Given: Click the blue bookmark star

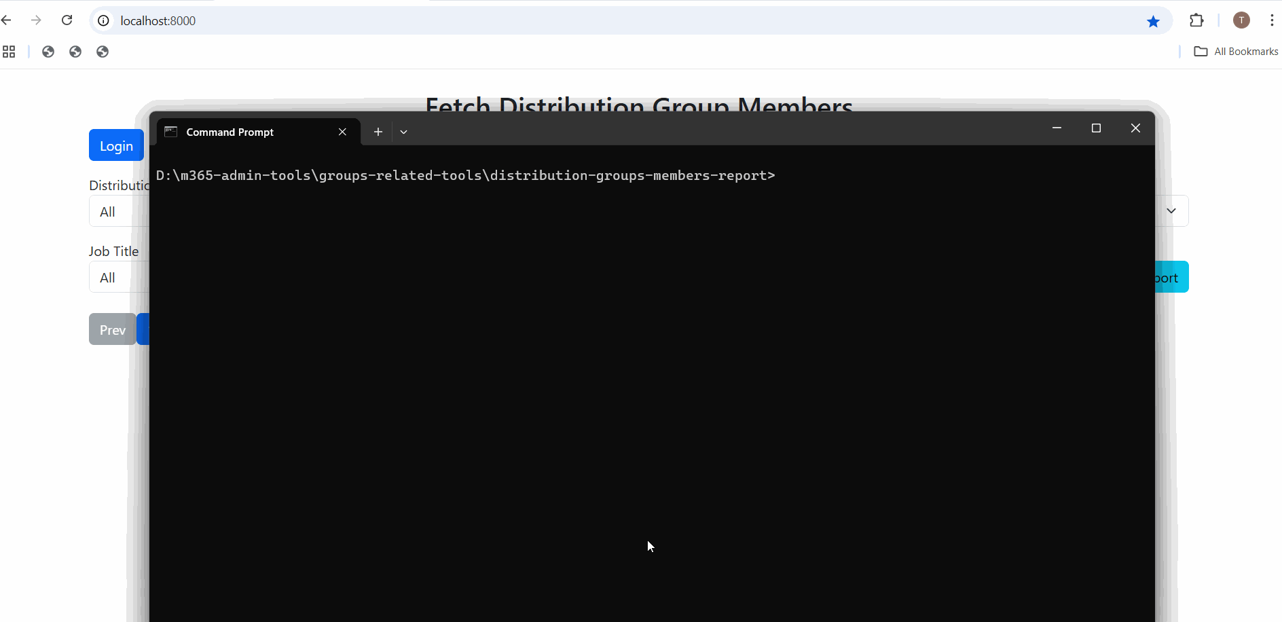Looking at the screenshot, I should tap(1153, 22).
